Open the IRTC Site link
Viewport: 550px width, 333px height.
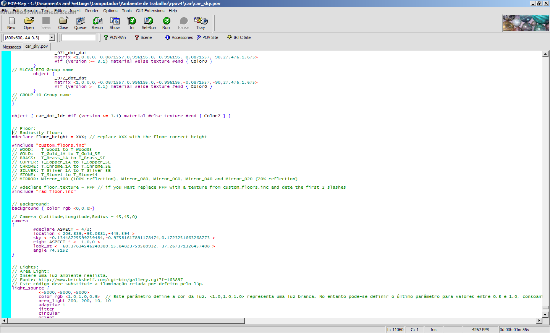[x=239, y=37]
